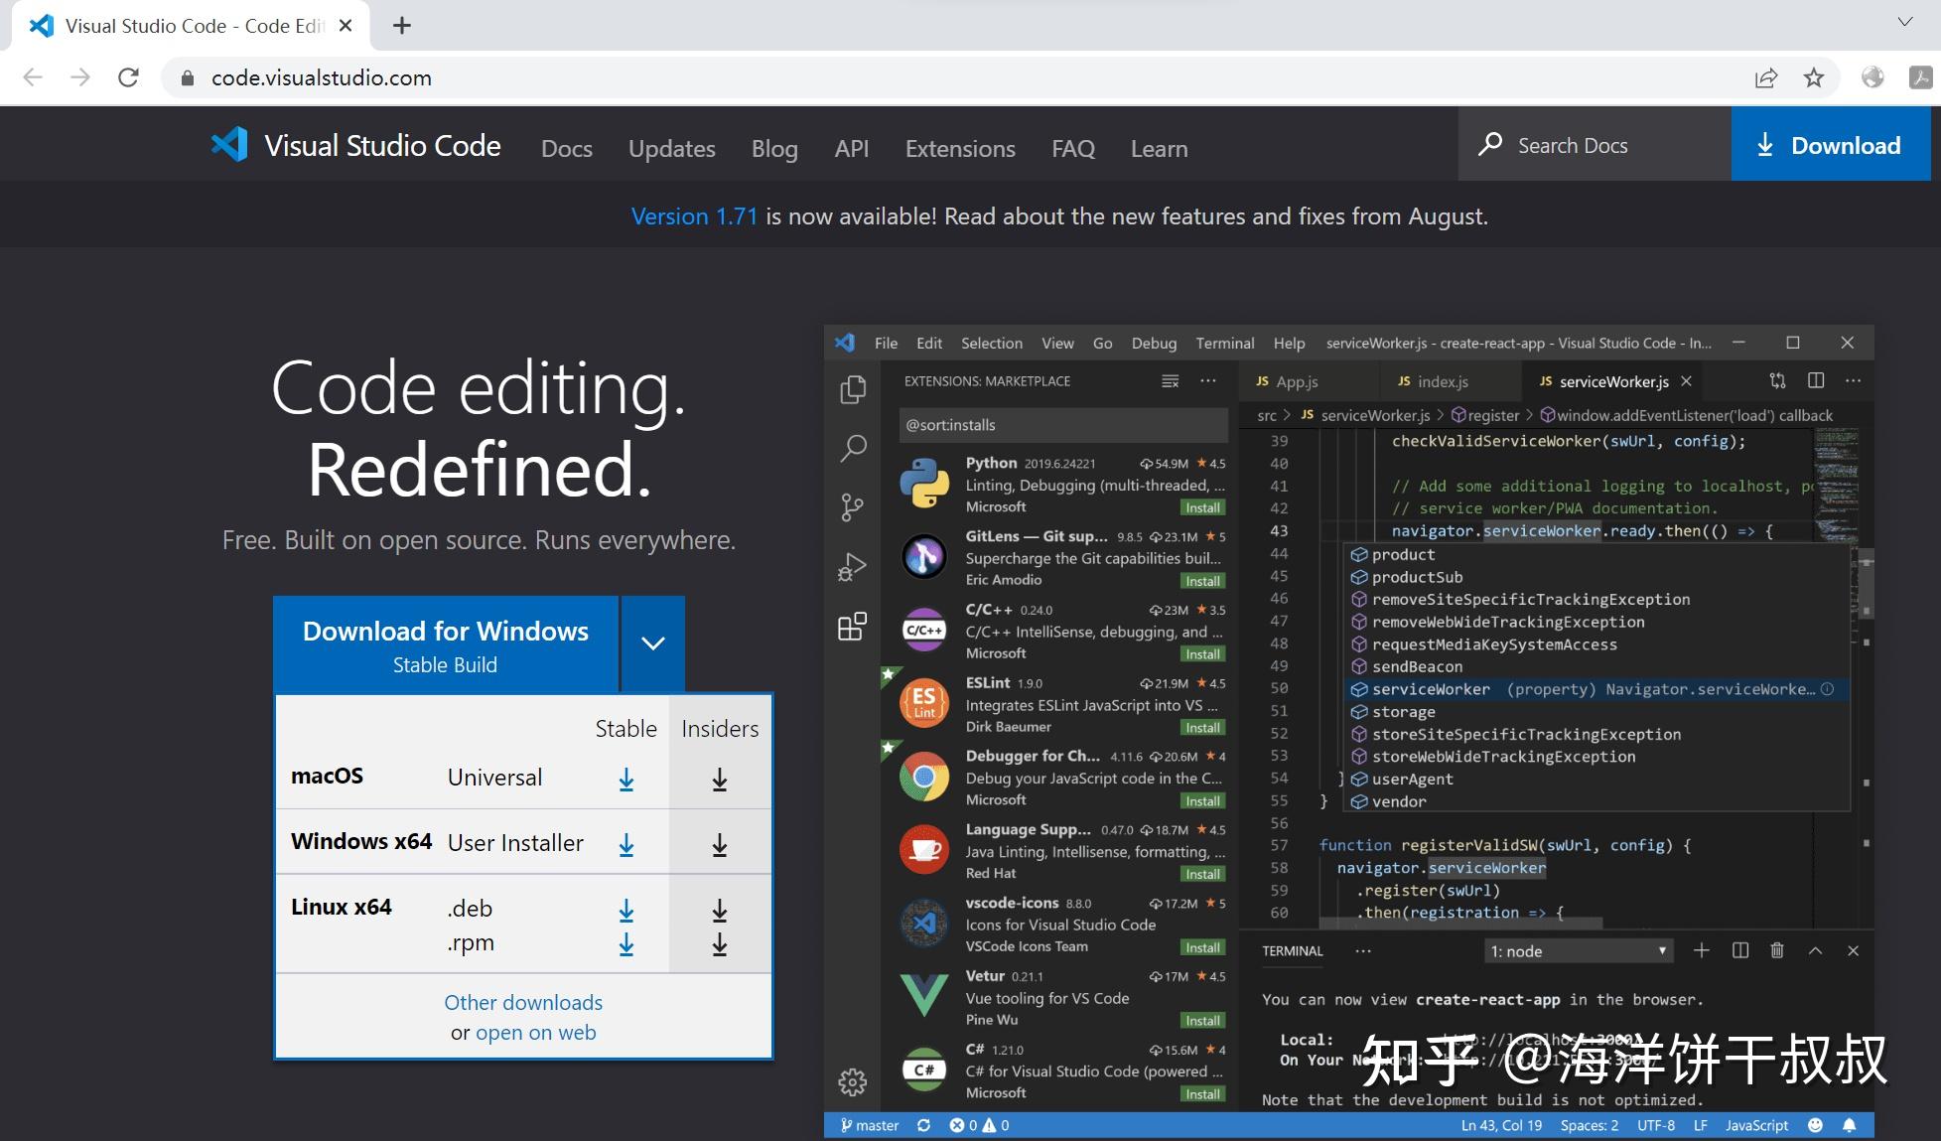Screen dimensions: 1941x1141
Task: Click the blue Download button in the header
Action: [x=1830, y=145]
